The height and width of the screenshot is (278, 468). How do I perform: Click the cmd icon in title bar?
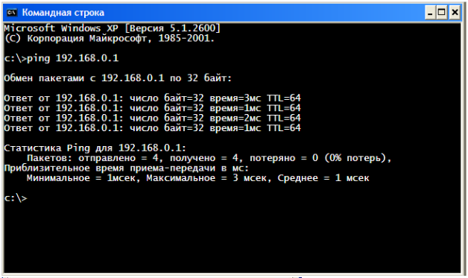click(x=12, y=13)
